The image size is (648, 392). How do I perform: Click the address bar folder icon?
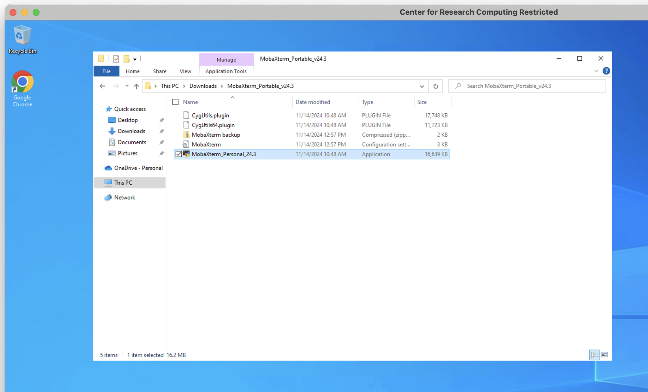tap(148, 86)
